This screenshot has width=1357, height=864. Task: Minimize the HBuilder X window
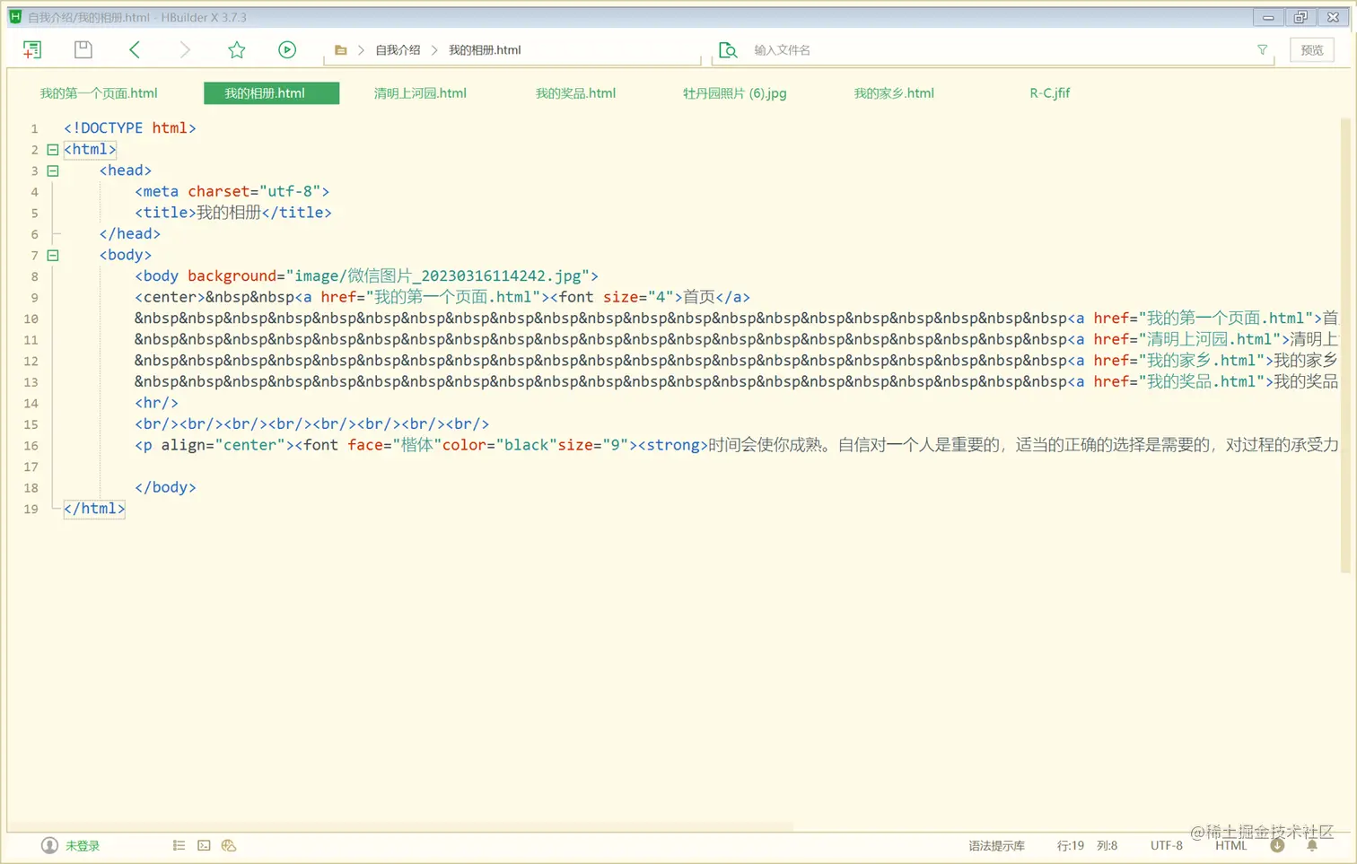pos(1268,17)
